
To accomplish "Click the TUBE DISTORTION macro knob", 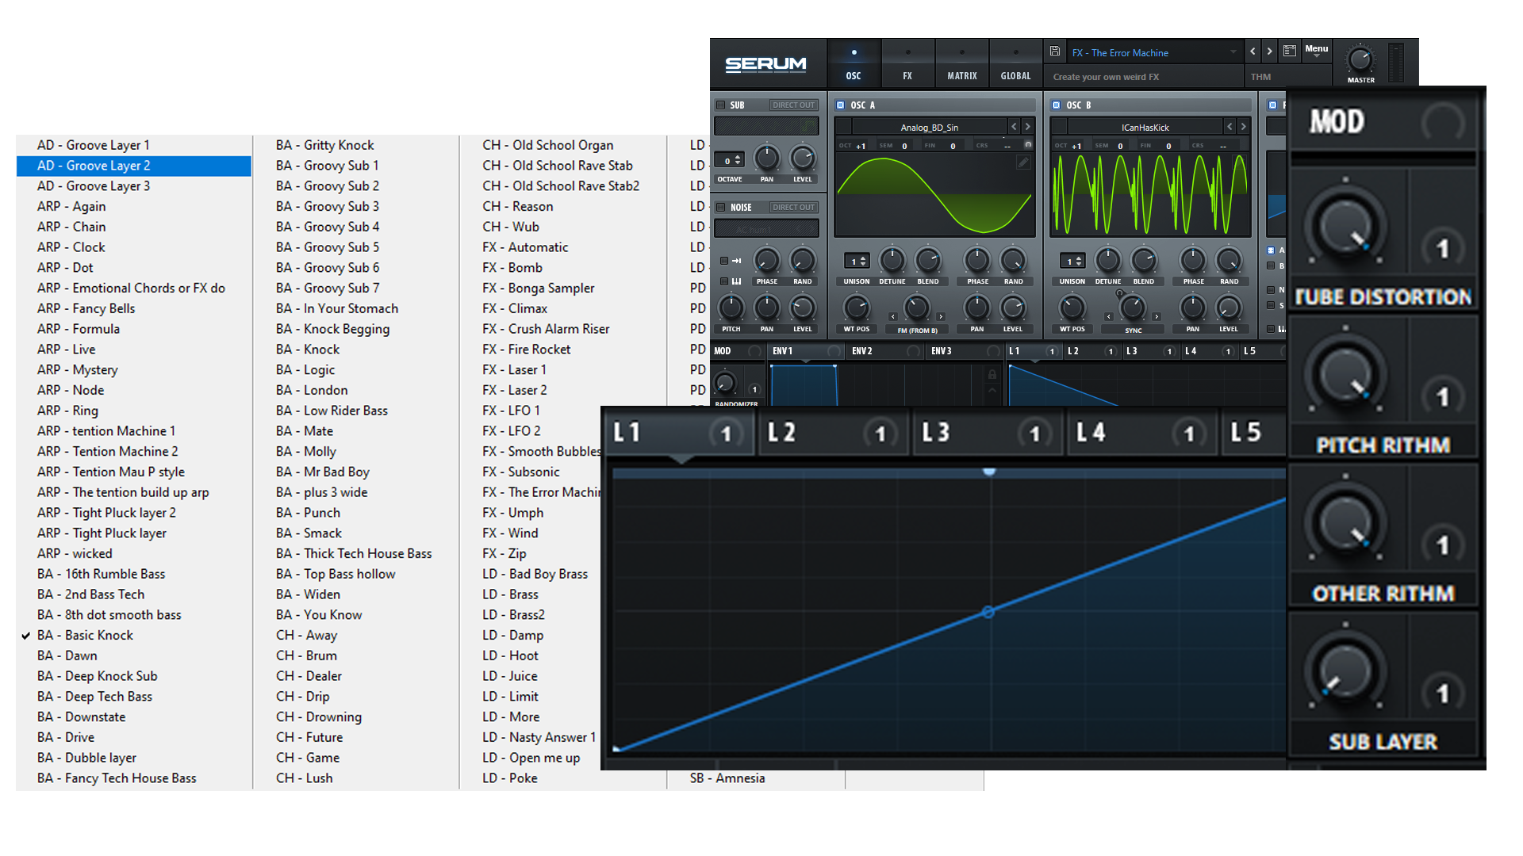I will coord(1346,227).
